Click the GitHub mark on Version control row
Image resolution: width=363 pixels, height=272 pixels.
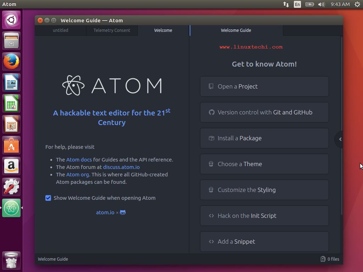[211, 112]
